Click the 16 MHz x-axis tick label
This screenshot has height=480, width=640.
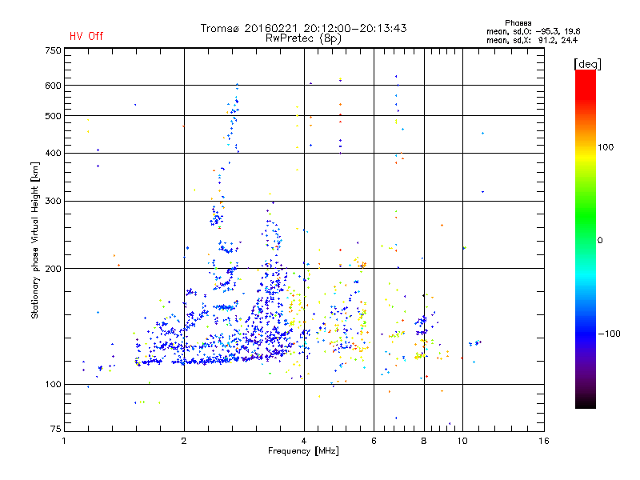coord(544,441)
